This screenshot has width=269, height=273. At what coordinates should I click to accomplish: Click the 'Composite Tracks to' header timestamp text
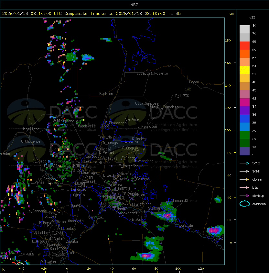pos(91,14)
